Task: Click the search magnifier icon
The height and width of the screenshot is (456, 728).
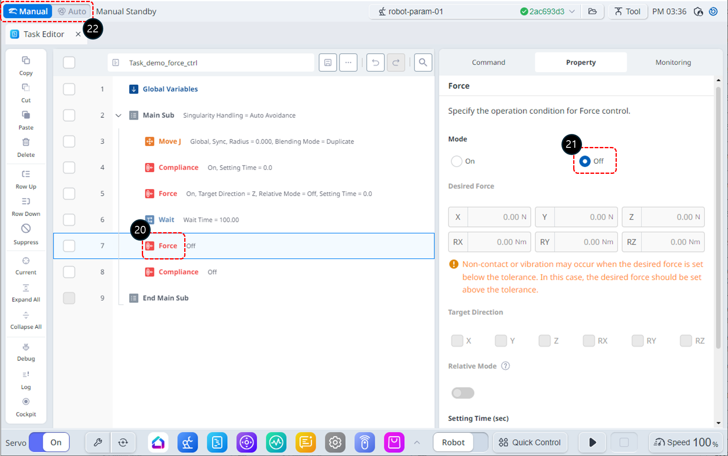Action: pyautogui.click(x=423, y=63)
